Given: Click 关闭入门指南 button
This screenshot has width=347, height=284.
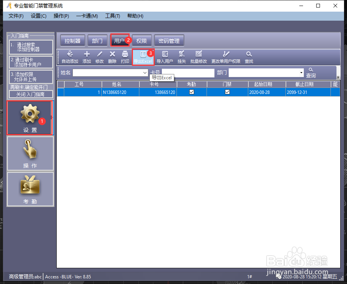Looking at the screenshot, I should pos(31,94).
